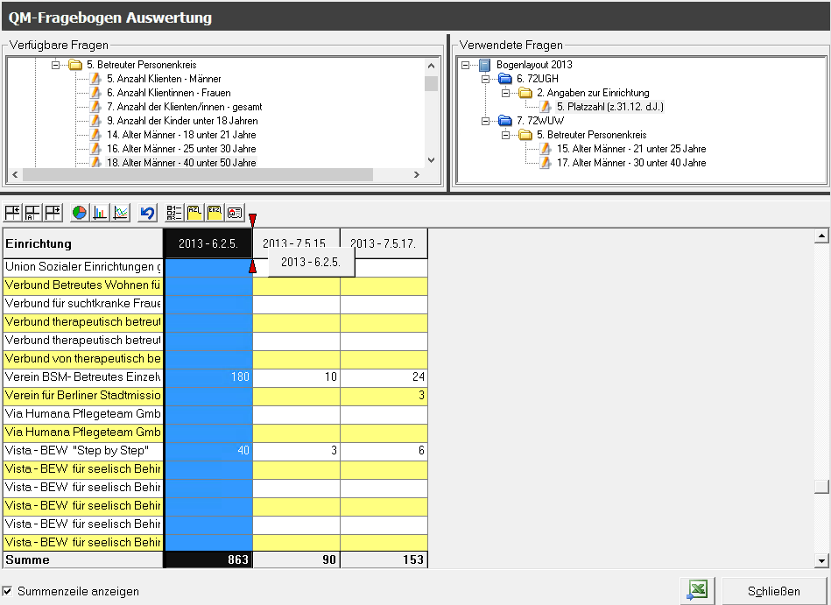
Task: Click the yellow AZL toolbar icon
Action: (x=194, y=213)
